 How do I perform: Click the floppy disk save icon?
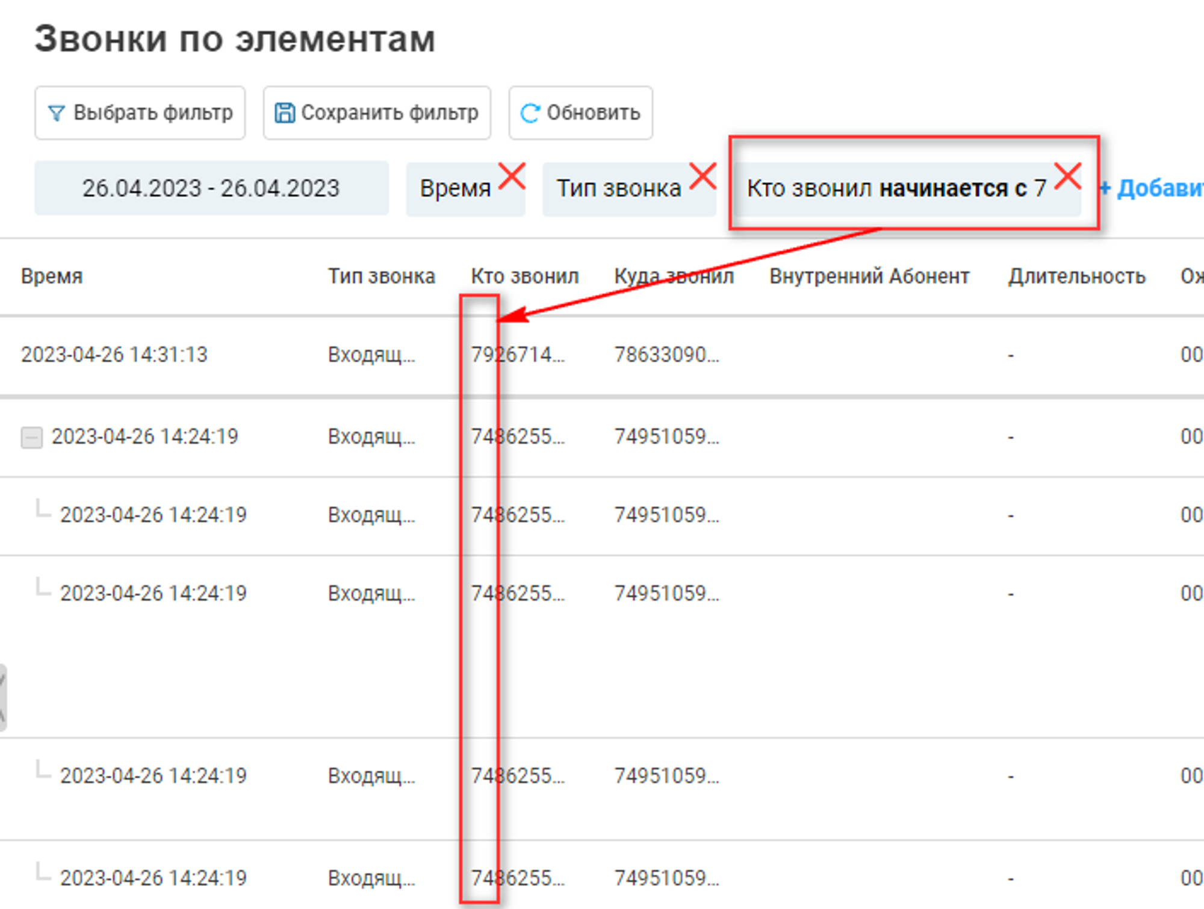[x=284, y=113]
